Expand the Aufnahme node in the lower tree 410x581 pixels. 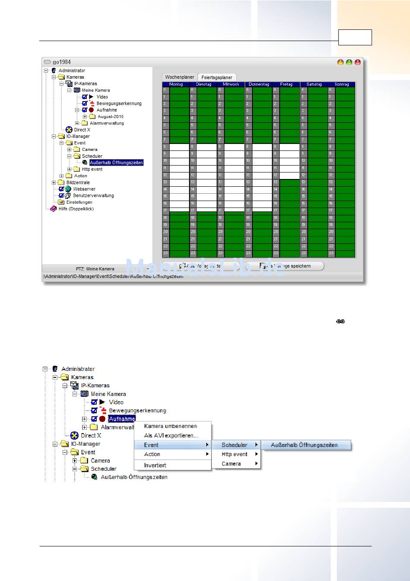tap(84, 419)
